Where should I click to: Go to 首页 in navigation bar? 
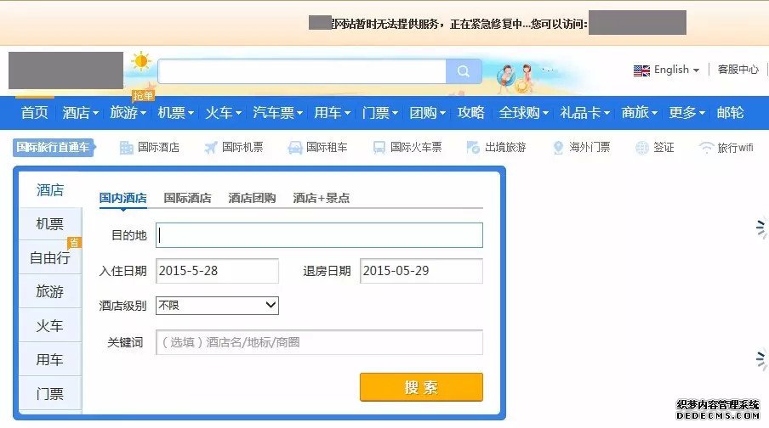[x=35, y=113]
